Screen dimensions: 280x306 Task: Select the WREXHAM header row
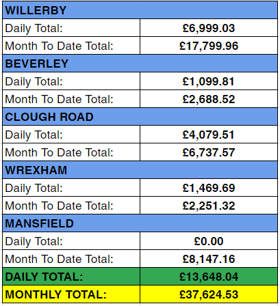(x=140, y=170)
